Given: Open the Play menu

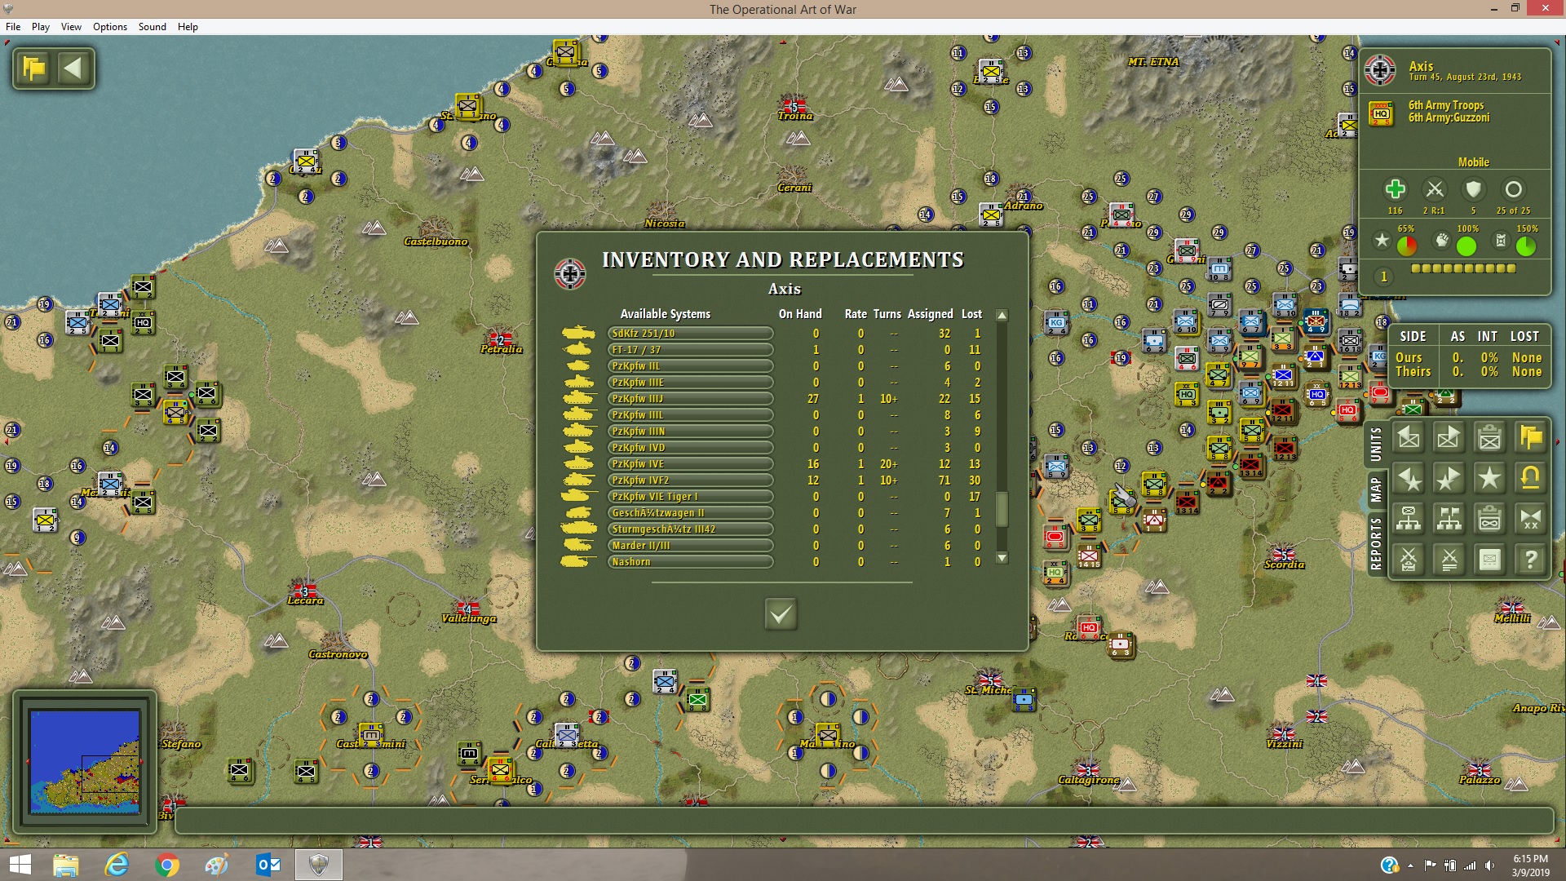Looking at the screenshot, I should pyautogui.click(x=41, y=27).
